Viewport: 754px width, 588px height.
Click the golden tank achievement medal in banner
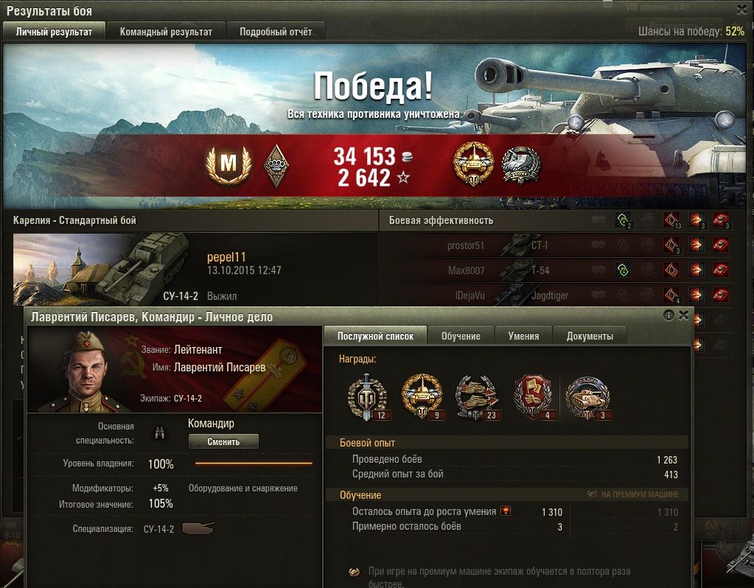click(x=474, y=164)
